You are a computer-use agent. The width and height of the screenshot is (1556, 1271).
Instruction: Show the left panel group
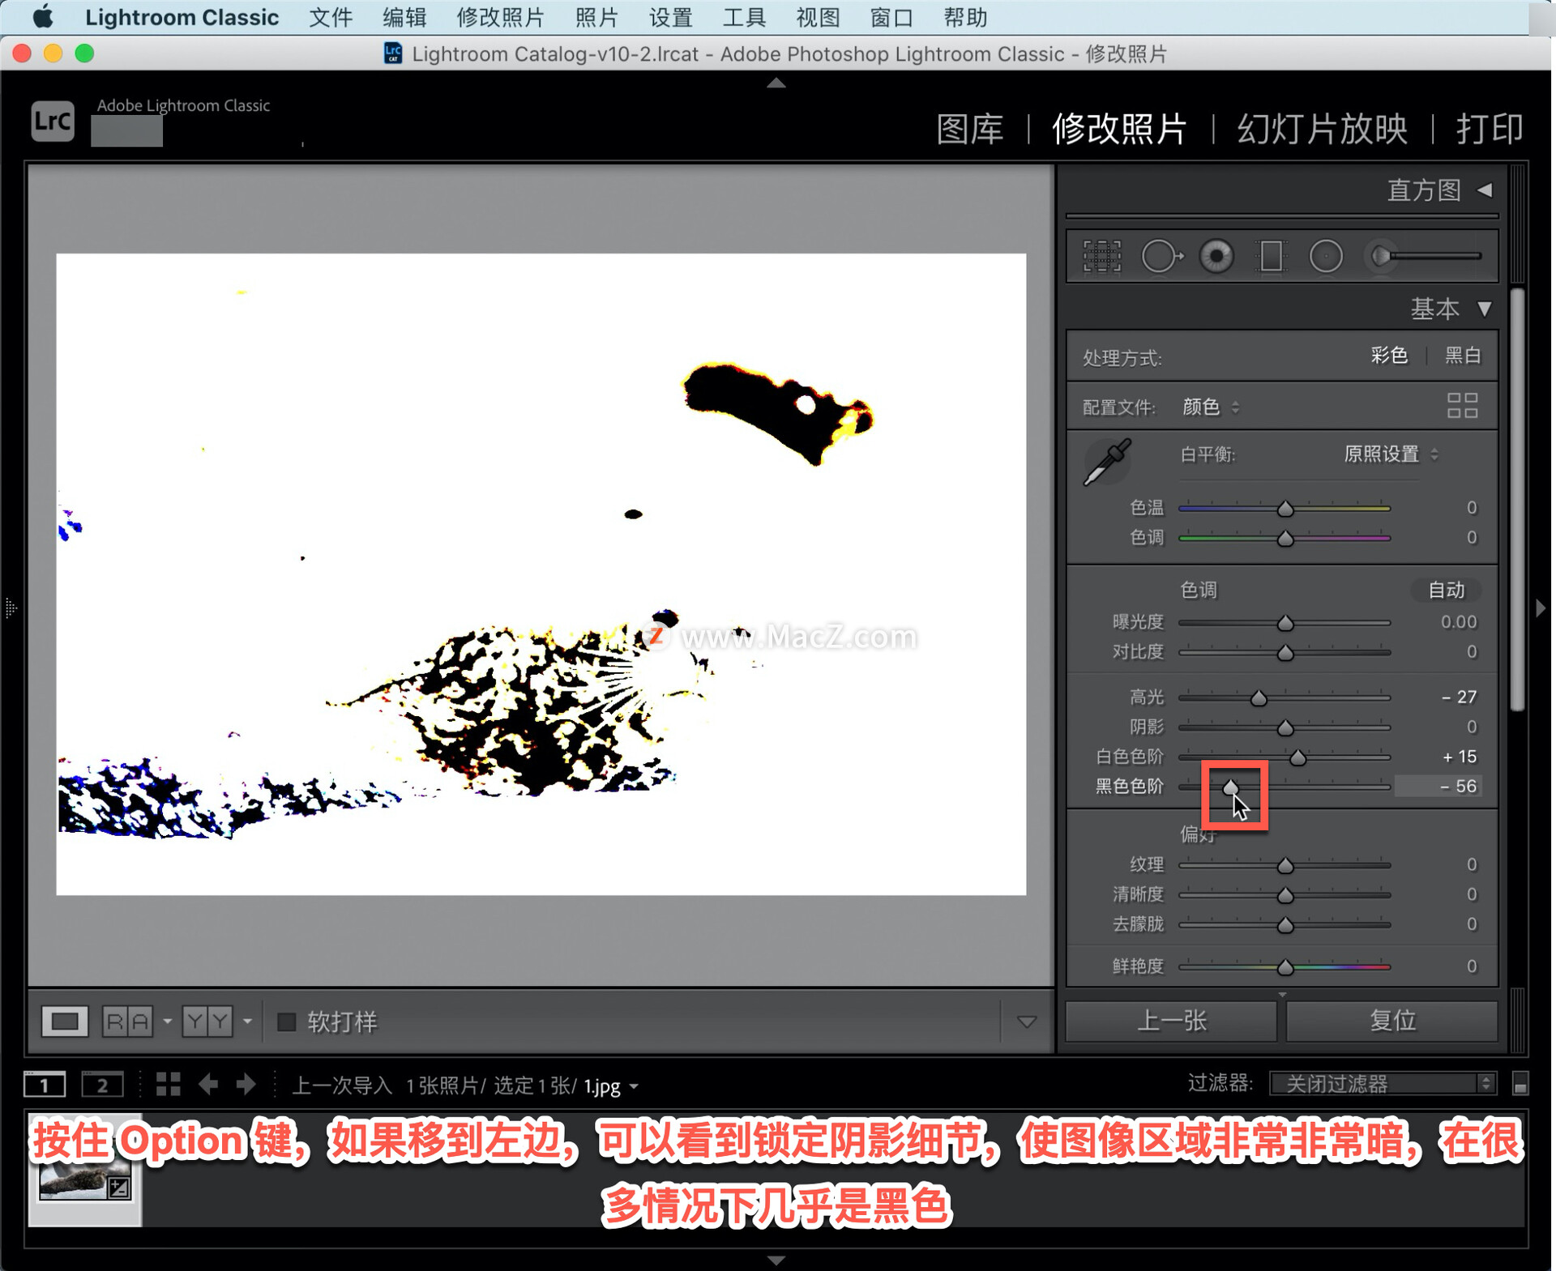point(10,609)
